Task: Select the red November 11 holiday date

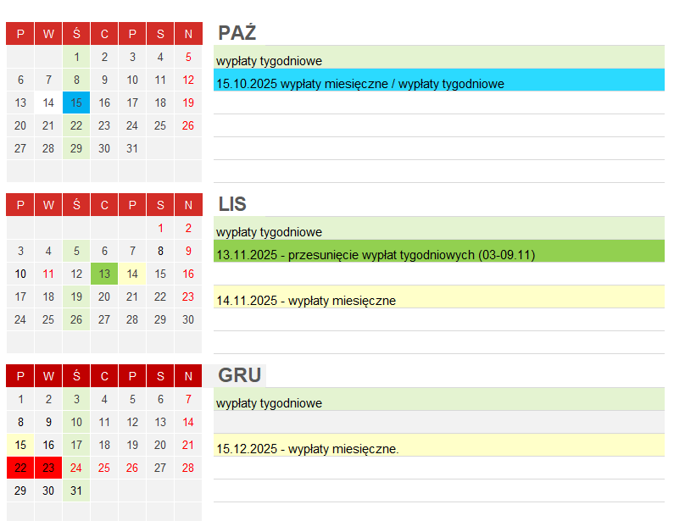Action: (48, 274)
